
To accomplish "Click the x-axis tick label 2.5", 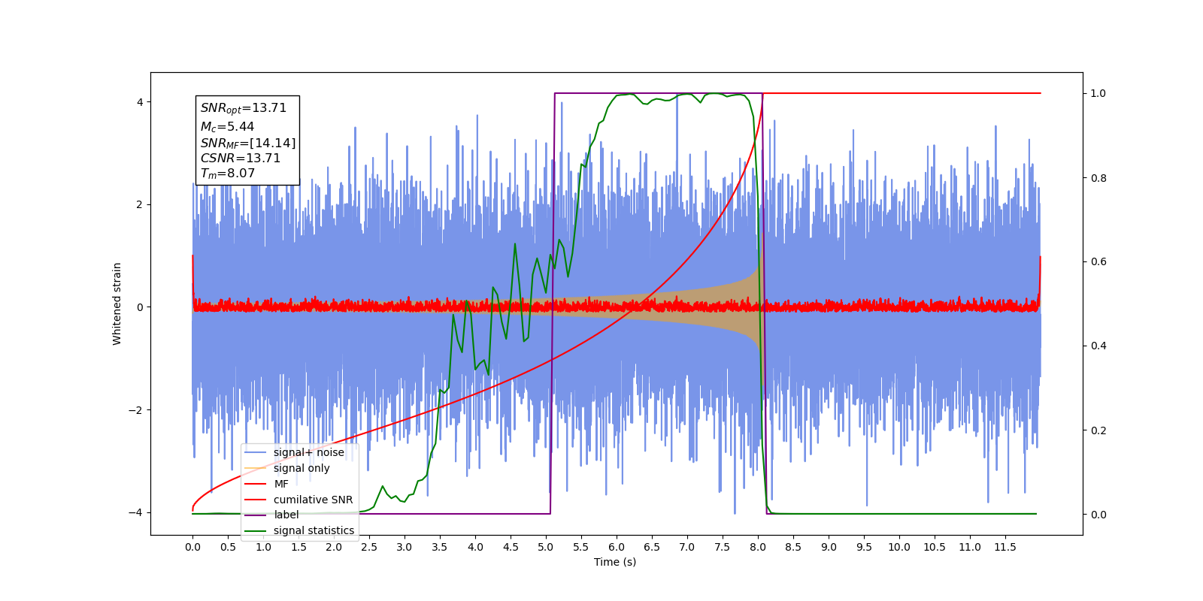I will coord(369,547).
